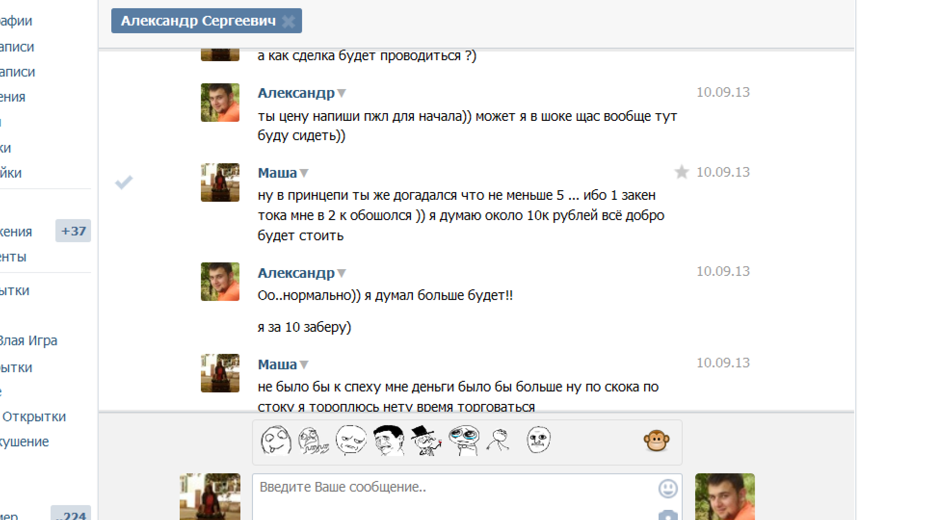This screenshot has width=925, height=520.
Task: Open dropdown arrow beside Маша's first name
Action: click(x=304, y=173)
